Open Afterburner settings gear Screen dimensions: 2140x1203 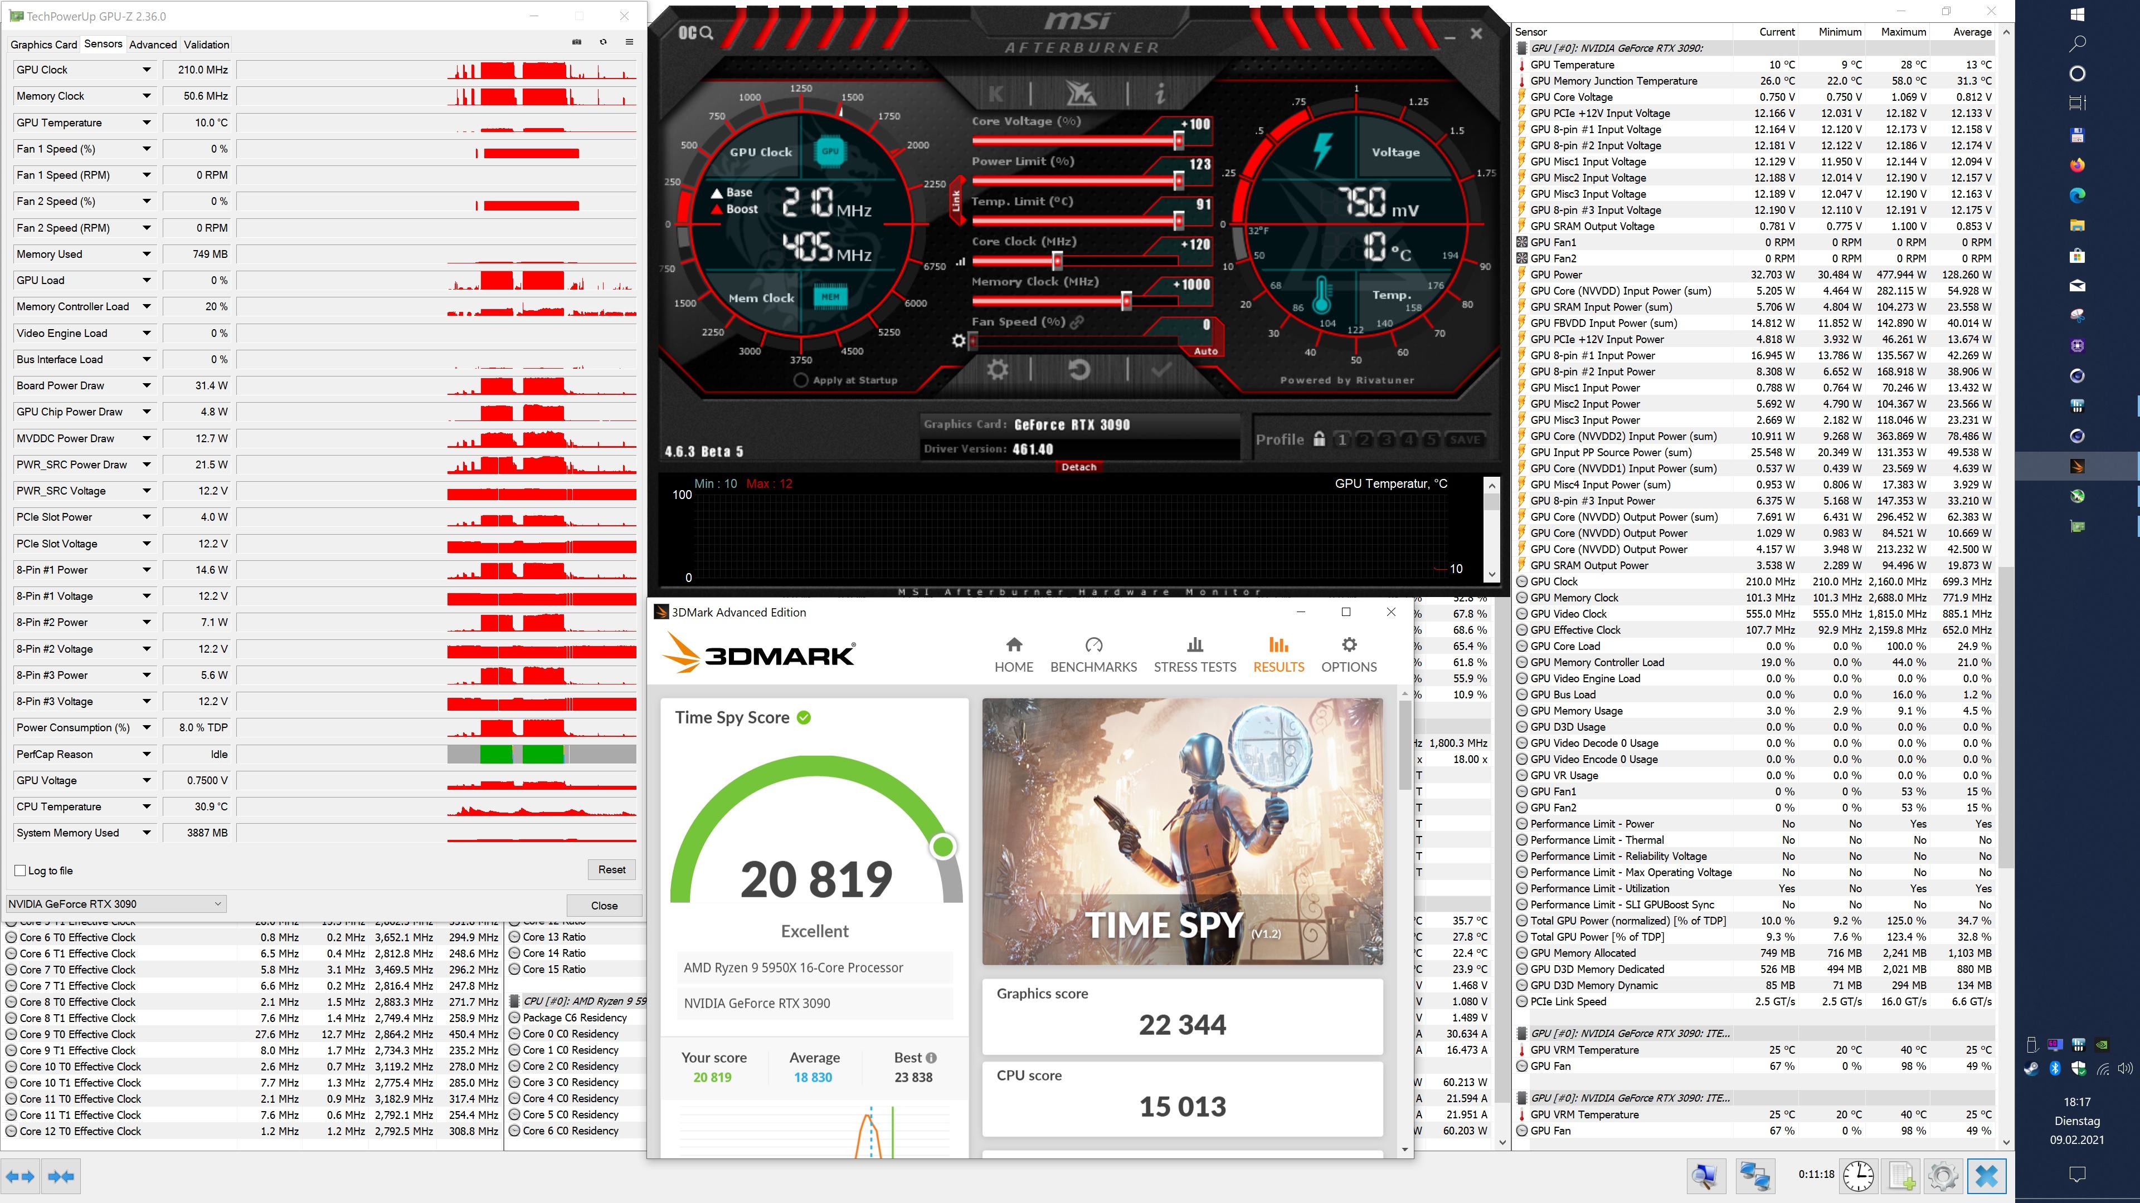click(x=998, y=369)
